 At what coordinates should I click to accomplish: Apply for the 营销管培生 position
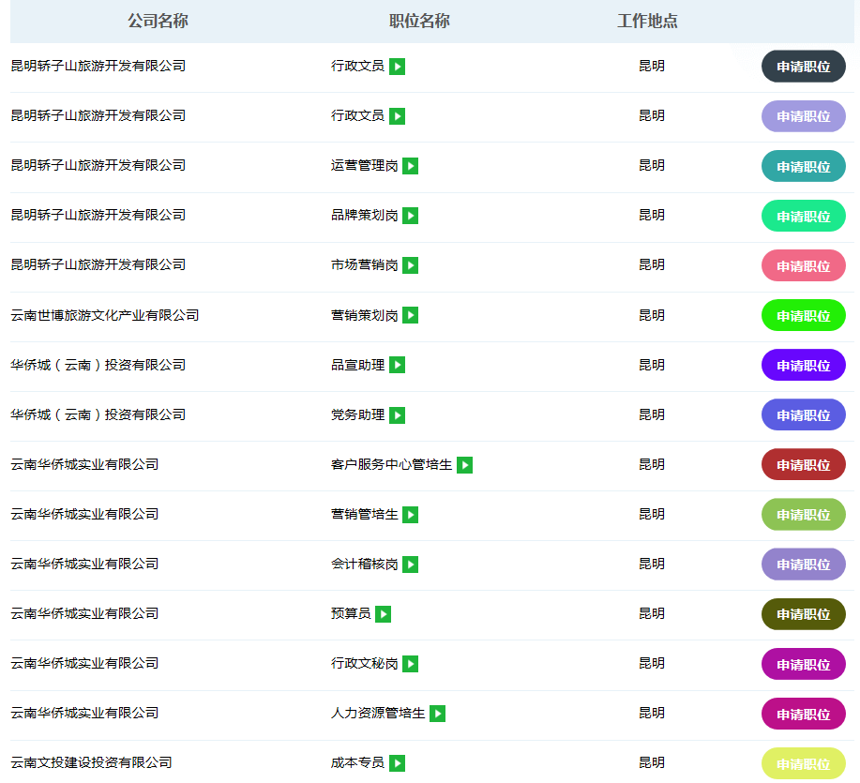click(x=803, y=515)
